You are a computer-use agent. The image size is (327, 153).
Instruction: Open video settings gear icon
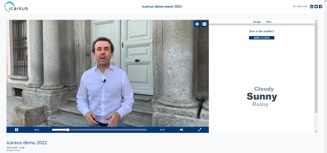[x=197, y=24]
